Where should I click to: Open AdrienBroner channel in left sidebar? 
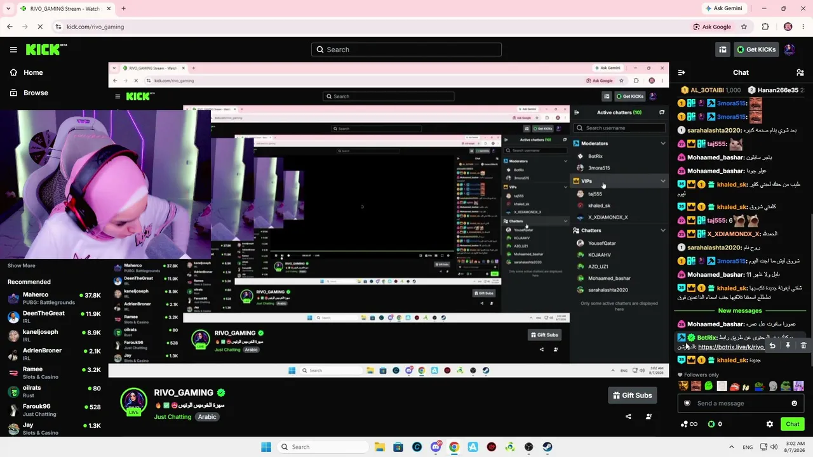coord(54,354)
